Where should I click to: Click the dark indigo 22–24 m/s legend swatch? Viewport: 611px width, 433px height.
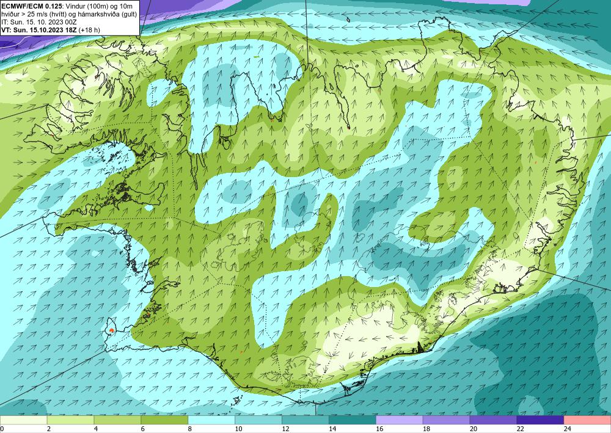tap(540, 420)
